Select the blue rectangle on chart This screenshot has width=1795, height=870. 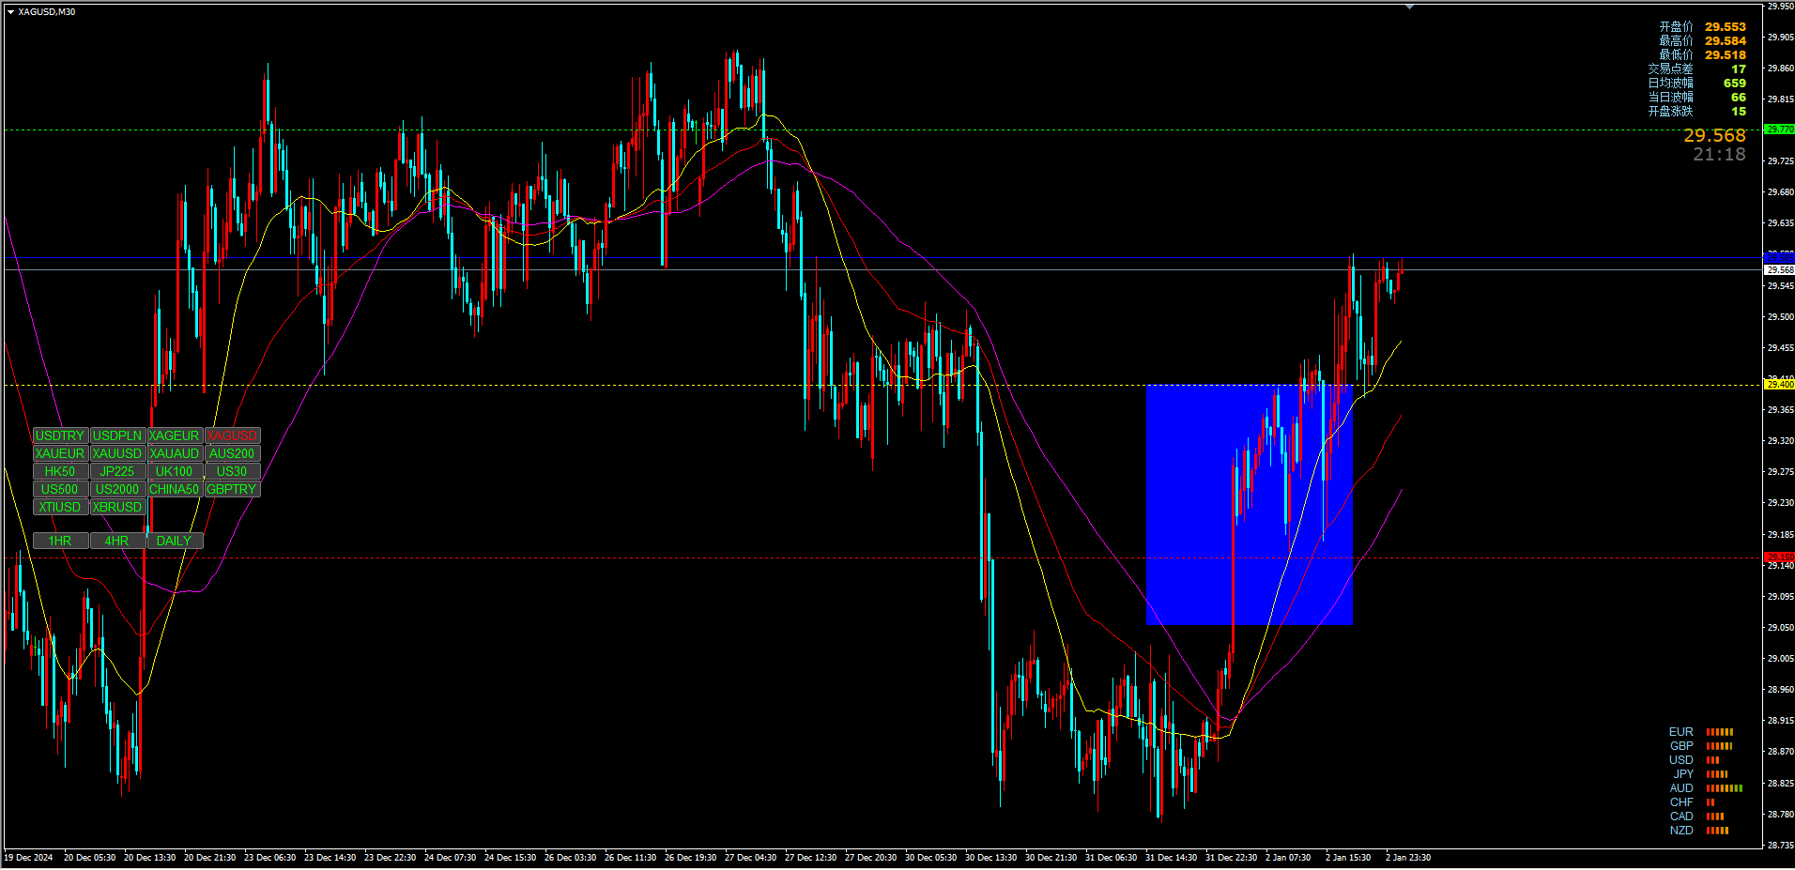(x=1249, y=505)
